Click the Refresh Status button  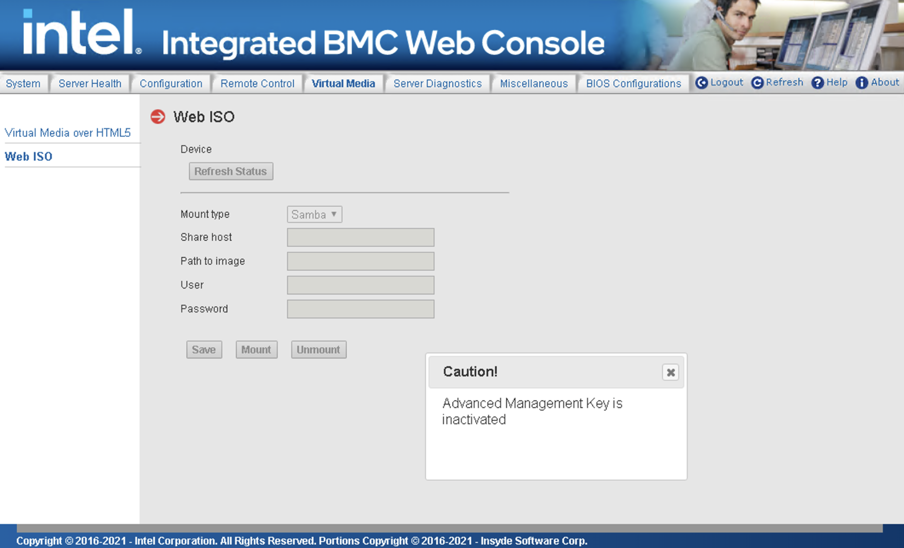231,171
